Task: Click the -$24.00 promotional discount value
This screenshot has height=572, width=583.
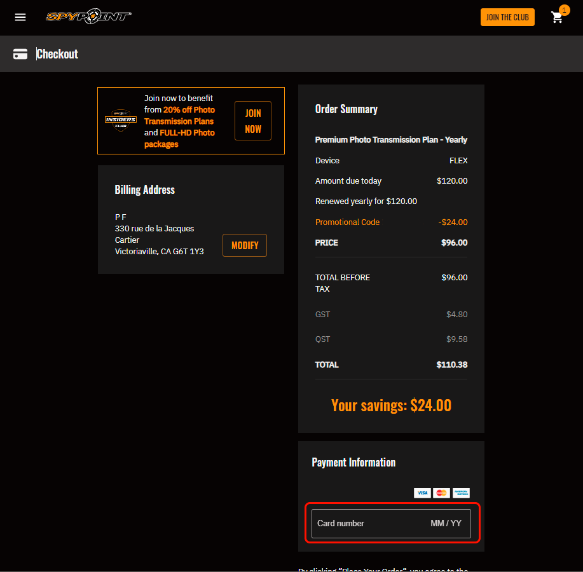Action: (x=453, y=222)
